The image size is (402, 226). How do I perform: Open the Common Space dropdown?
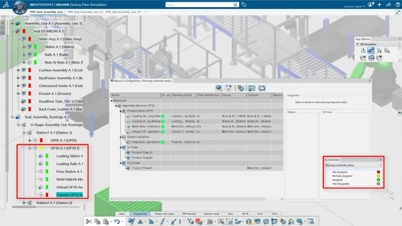point(355,6)
